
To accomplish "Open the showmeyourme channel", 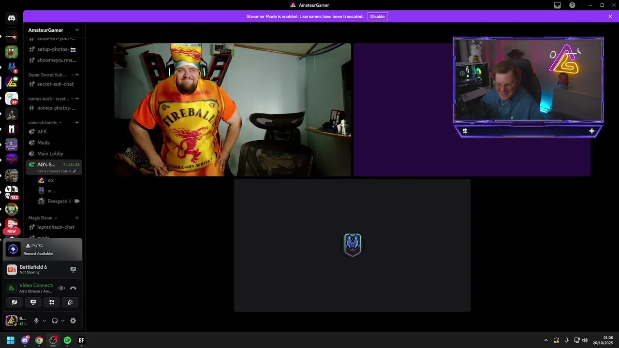I will click(x=54, y=60).
